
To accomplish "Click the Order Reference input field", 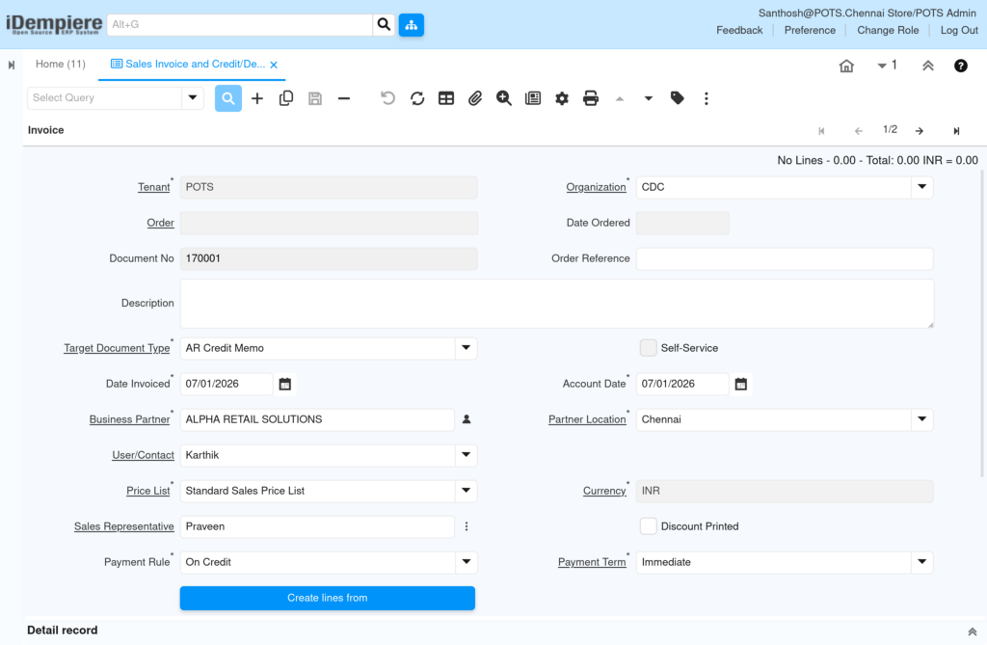I will (x=785, y=259).
